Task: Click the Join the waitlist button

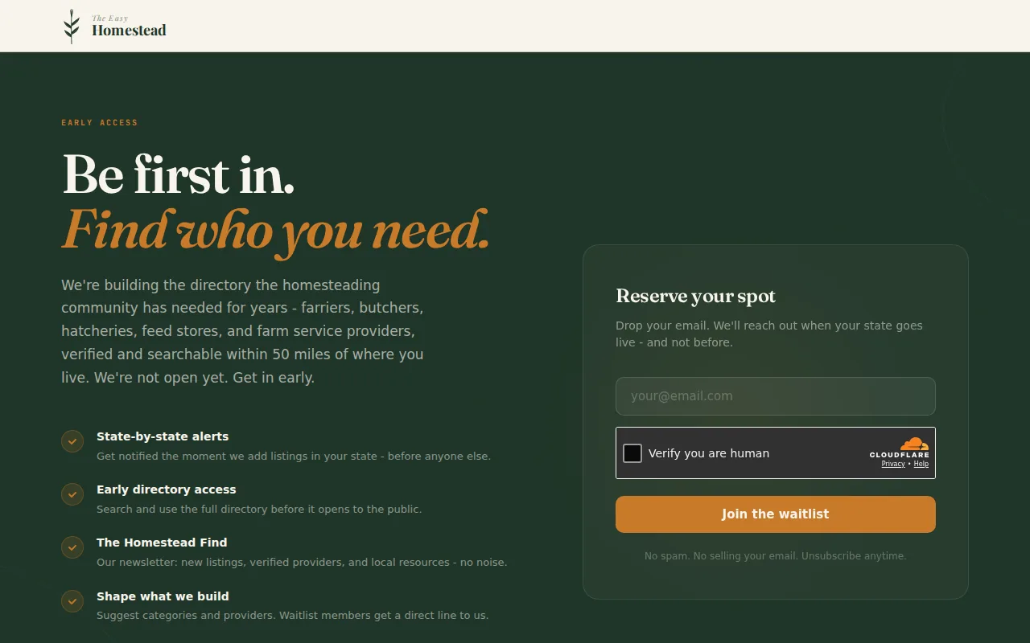Action: click(x=776, y=514)
